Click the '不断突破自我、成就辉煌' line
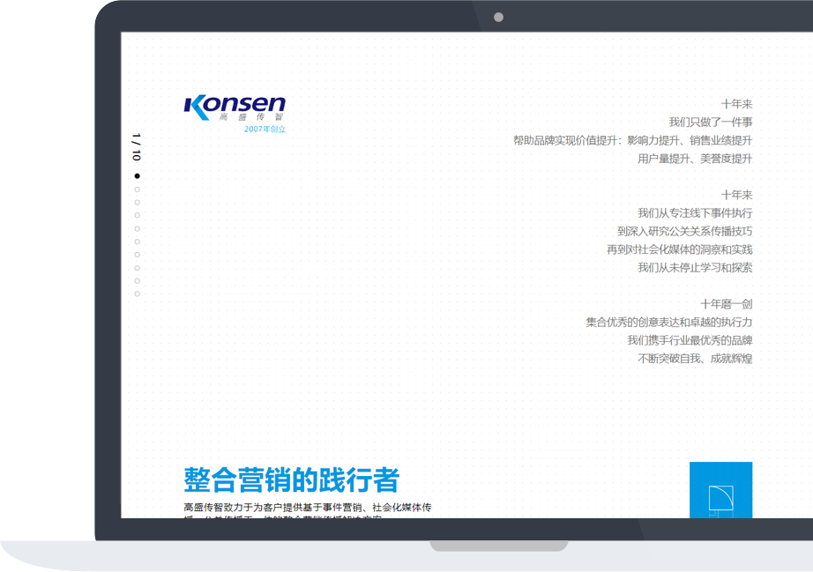This screenshot has width=813, height=572. tap(695, 359)
